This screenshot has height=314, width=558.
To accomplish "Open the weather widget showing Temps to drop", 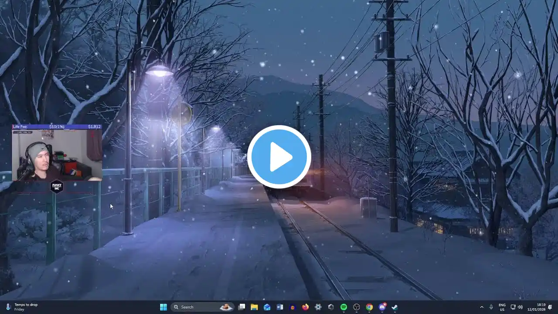I will point(22,307).
